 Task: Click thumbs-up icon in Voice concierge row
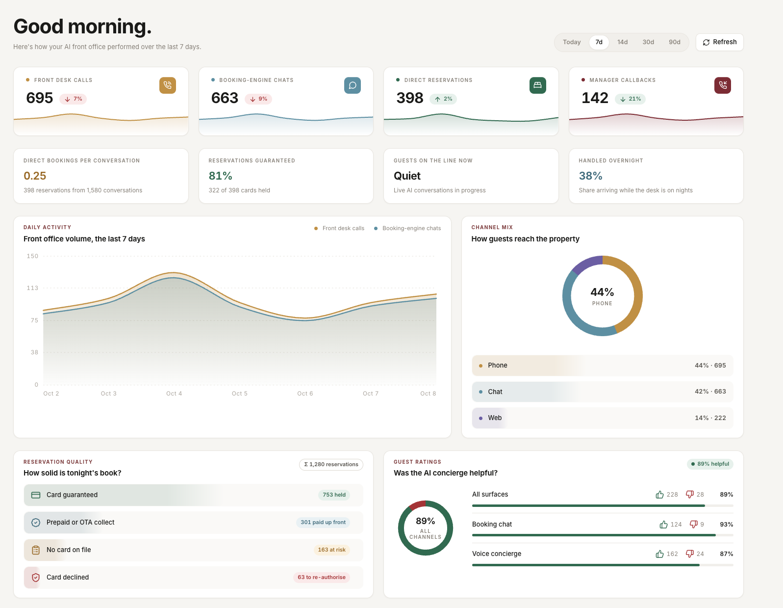pos(660,554)
